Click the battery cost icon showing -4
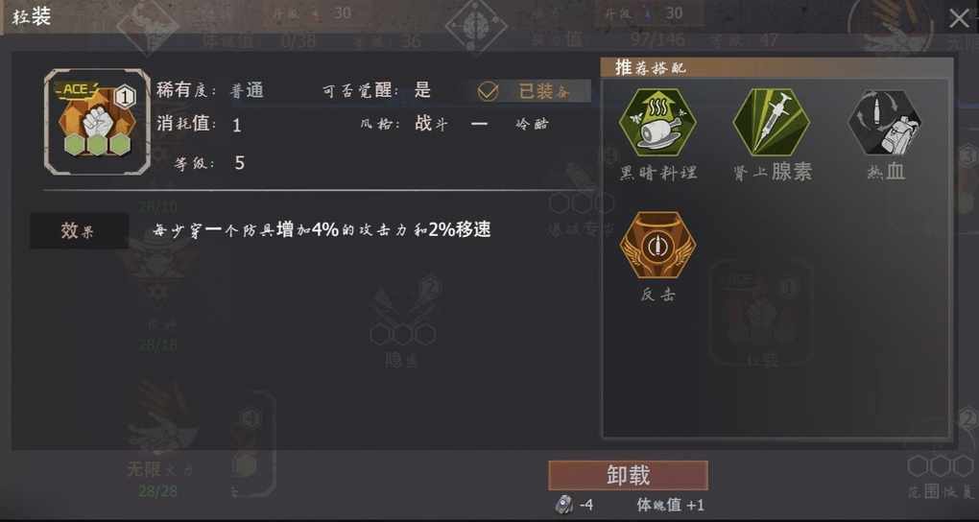Viewport: 979px width, 522px height. pyautogui.click(x=563, y=505)
